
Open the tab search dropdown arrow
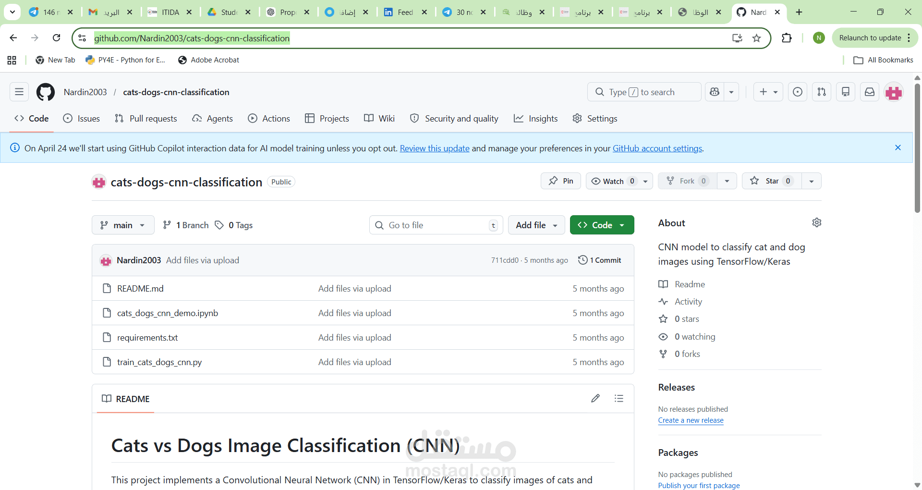12,12
